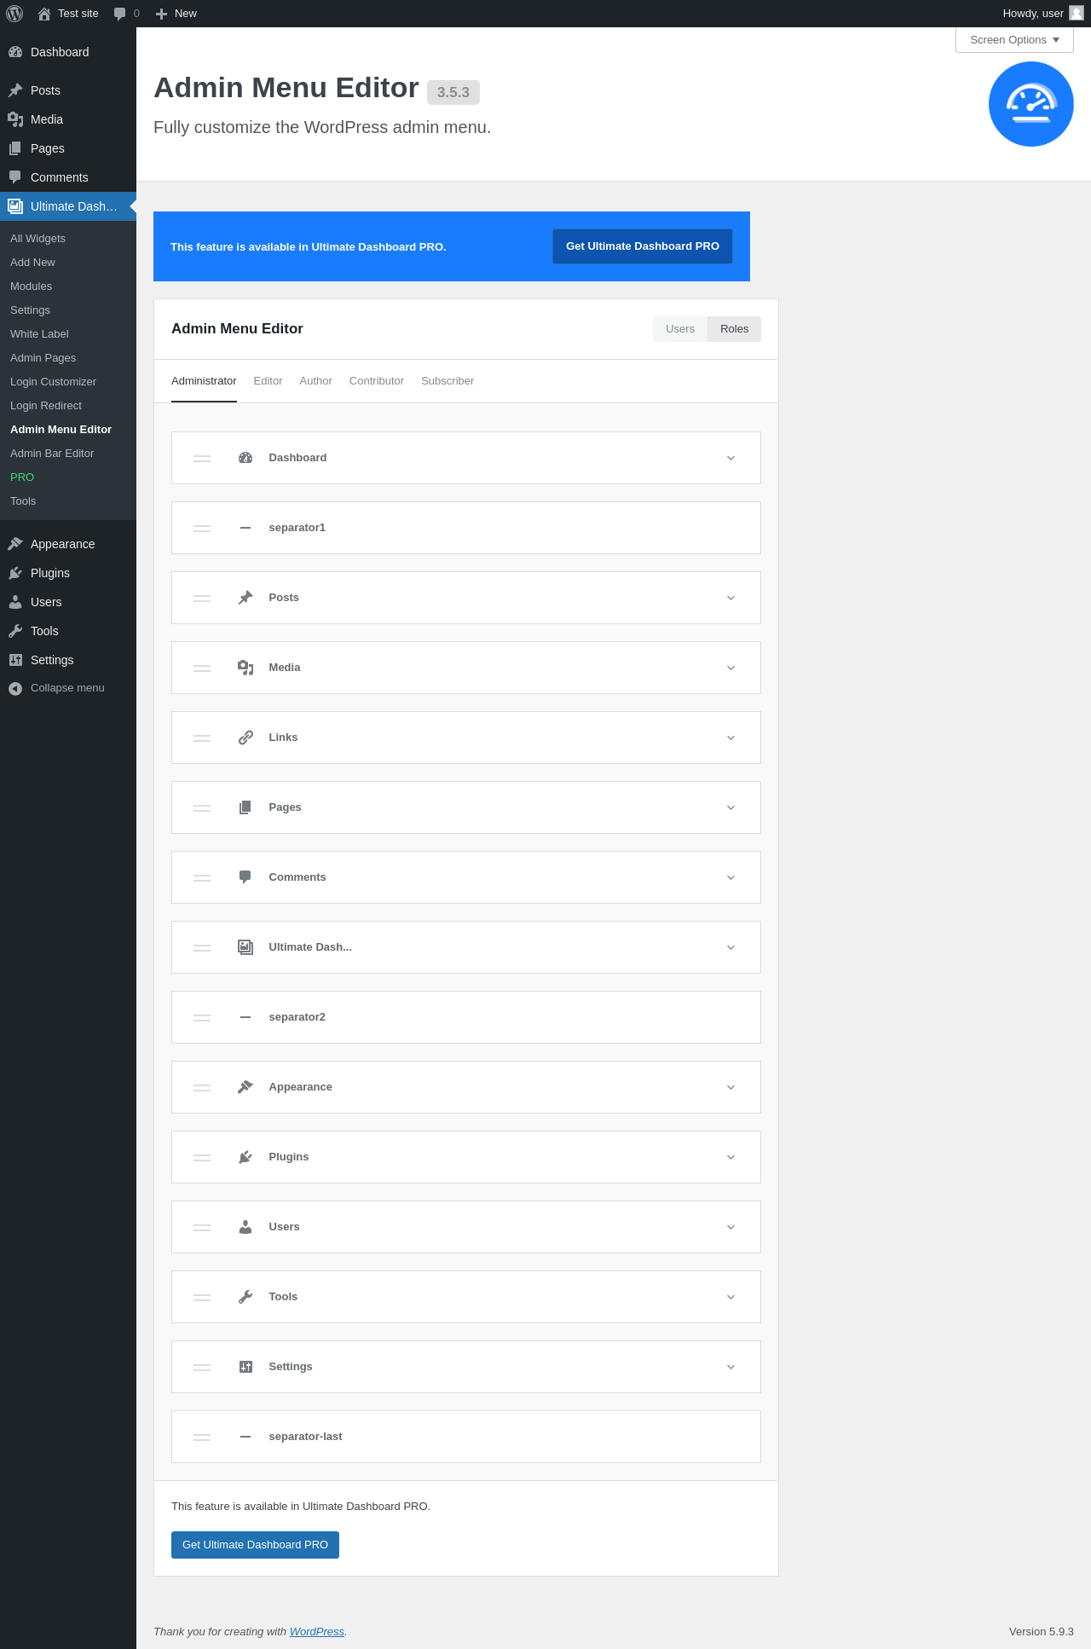Switch the editor to Roles mode
Screen dimensions: 1091x1649
pyautogui.click(x=734, y=329)
